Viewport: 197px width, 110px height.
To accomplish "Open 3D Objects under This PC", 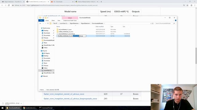I will 46,53.
